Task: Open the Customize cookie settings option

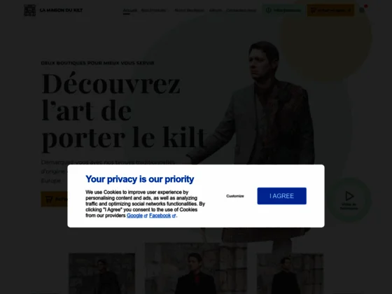Action: [x=235, y=196]
